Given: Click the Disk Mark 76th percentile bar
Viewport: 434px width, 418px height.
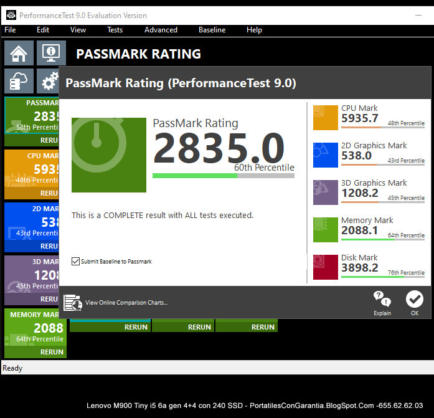Looking at the screenshot, I should (383, 277).
